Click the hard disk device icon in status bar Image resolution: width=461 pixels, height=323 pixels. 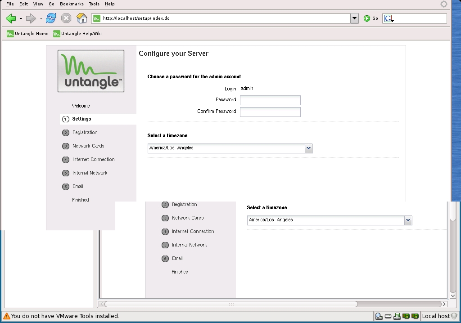coord(388,316)
